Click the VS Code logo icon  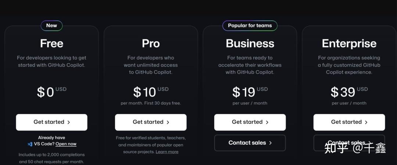pos(30,144)
